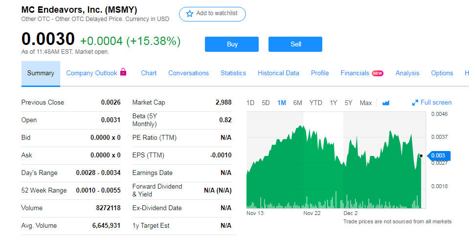This screenshot has height=239, width=469.
Task: Click the 0.0018 axis label on chart
Action: pos(439,186)
